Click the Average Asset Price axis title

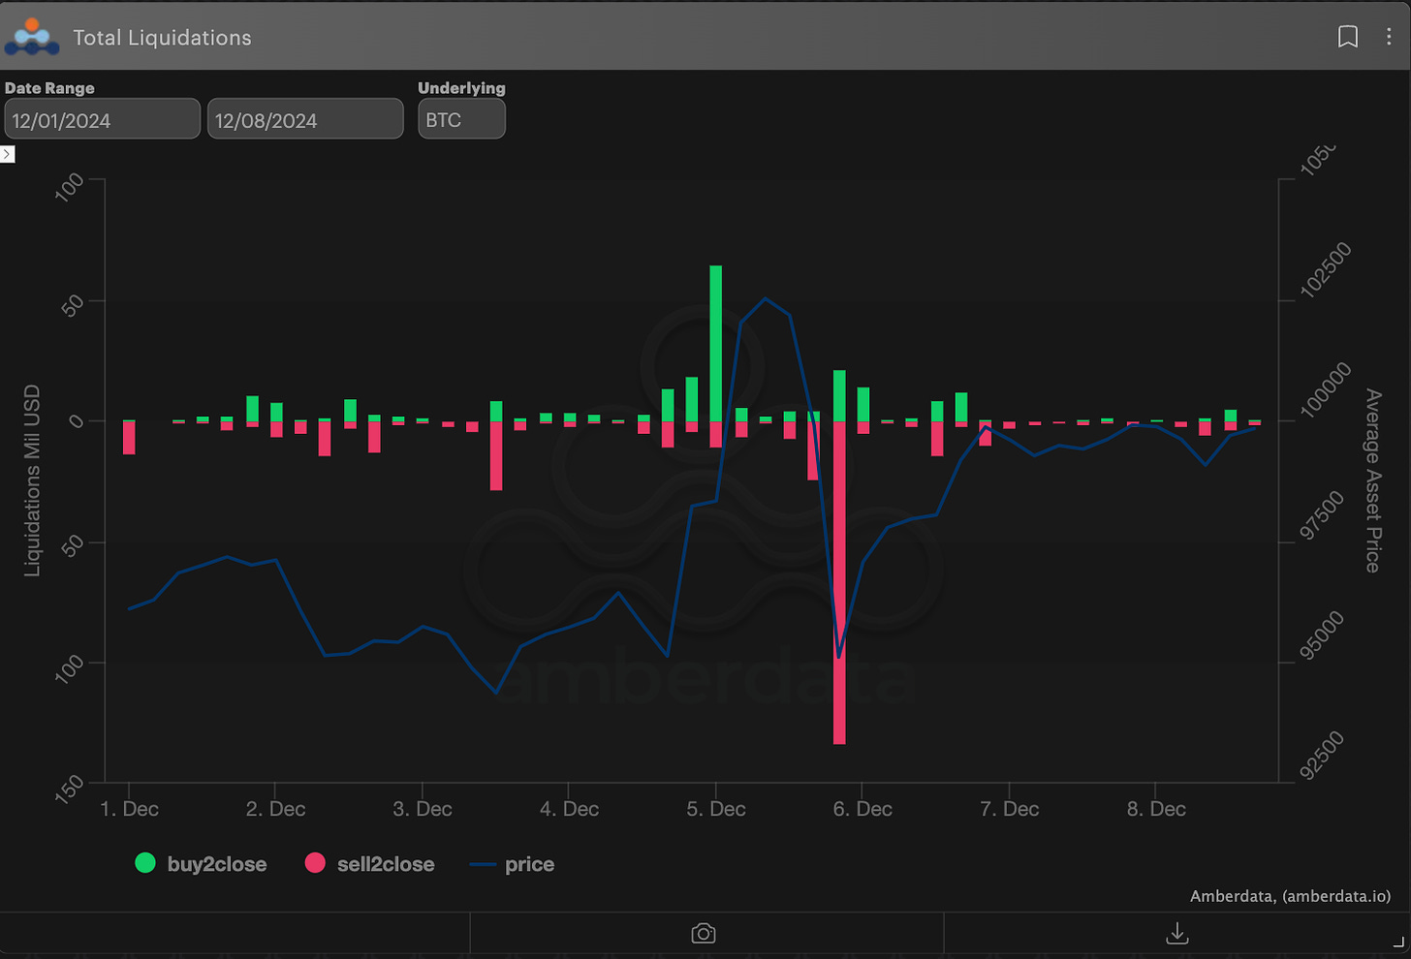[x=1373, y=480]
